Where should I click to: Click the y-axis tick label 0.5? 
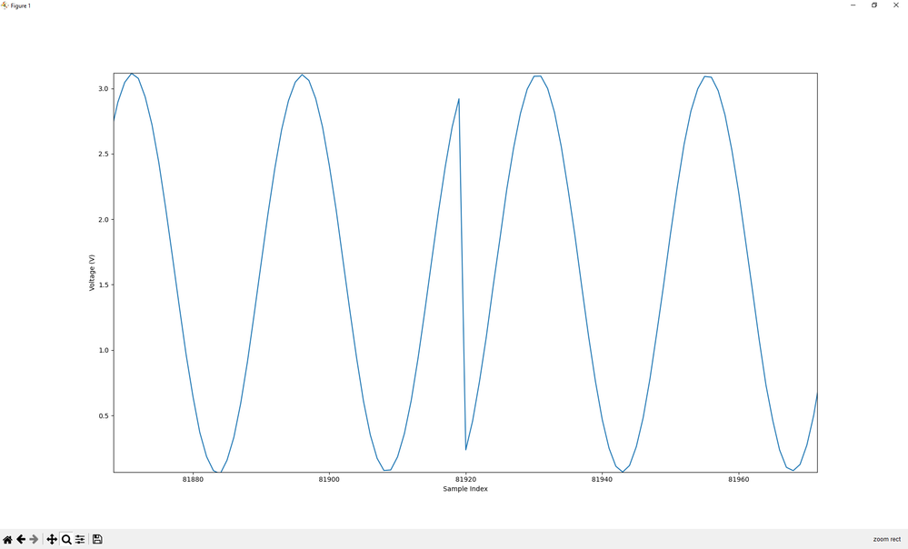pyautogui.click(x=103, y=415)
